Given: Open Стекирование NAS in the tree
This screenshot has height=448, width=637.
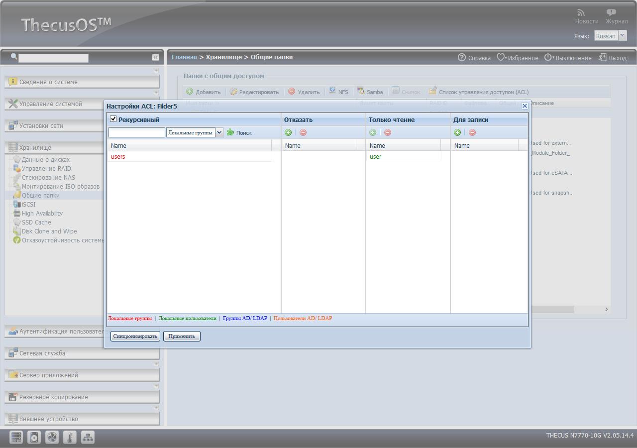Looking at the screenshot, I should click(48, 178).
